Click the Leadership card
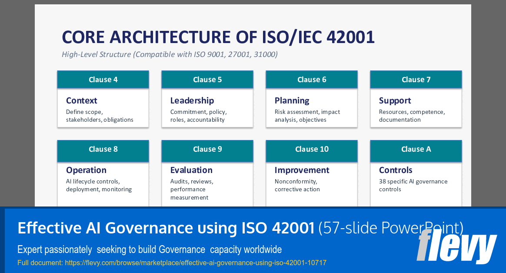Viewport: 506px width, 273px height. pos(207,108)
